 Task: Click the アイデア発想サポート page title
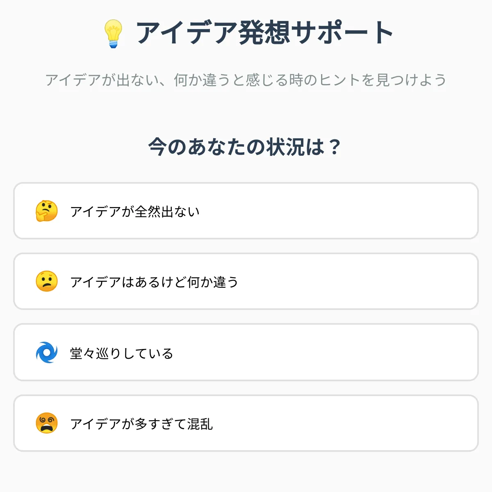pos(264,33)
